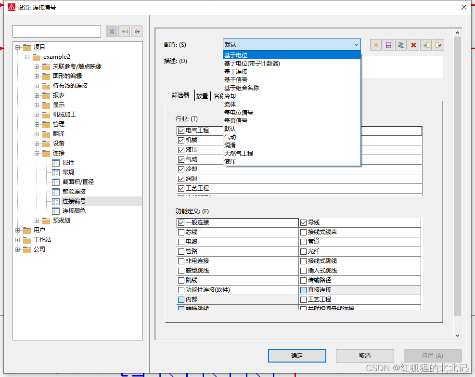Click import icon beside the tree search field
Viewport: 475px width, 377px height.
(124, 31)
